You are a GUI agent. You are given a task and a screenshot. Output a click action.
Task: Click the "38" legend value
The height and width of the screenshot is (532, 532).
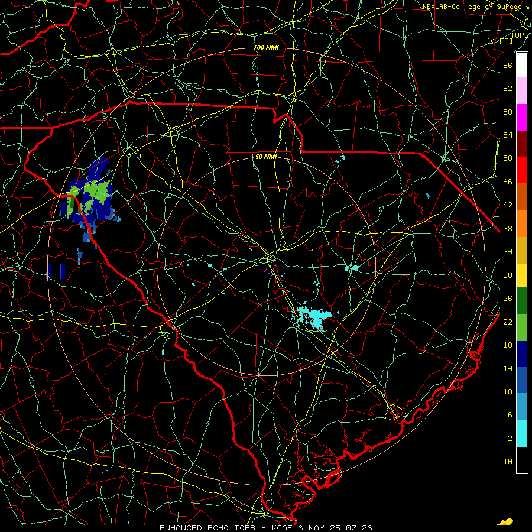pyautogui.click(x=508, y=229)
